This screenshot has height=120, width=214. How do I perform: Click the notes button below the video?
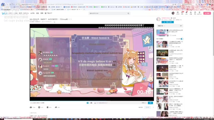148,107
